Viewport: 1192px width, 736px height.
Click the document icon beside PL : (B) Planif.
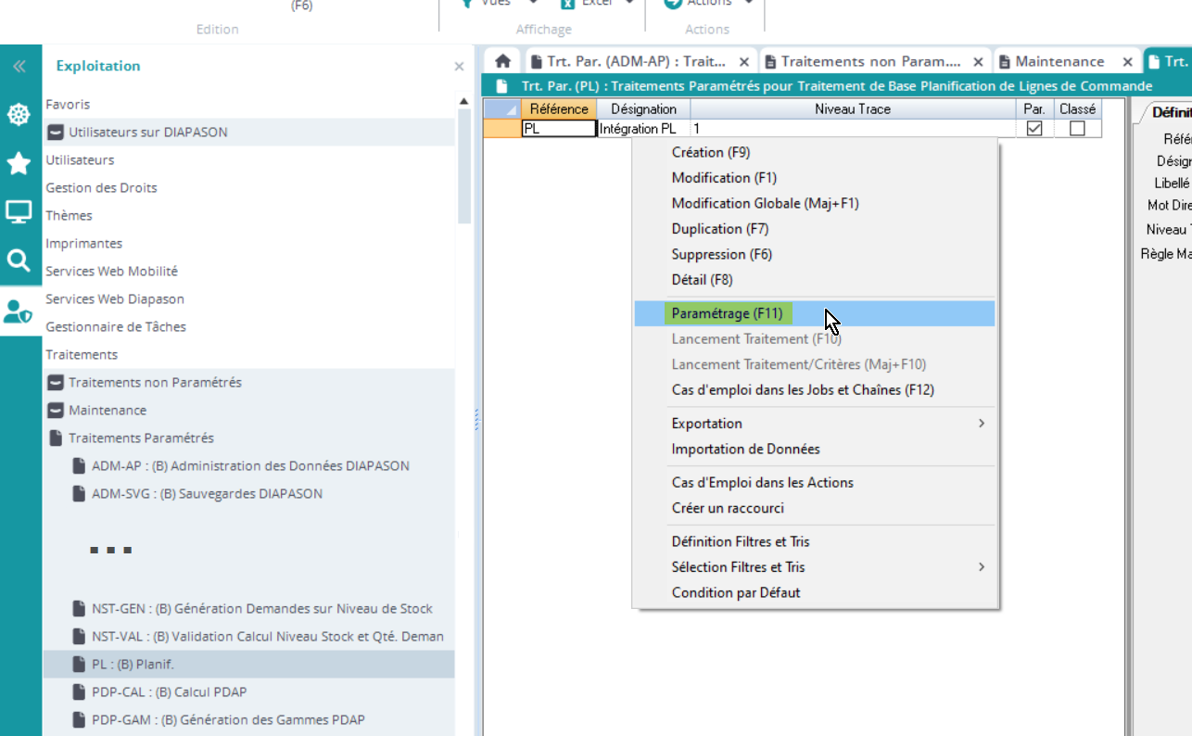coord(79,664)
